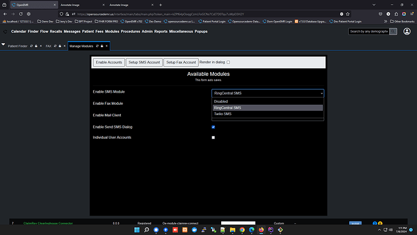This screenshot has width=417, height=235.
Task: Switch to the FAX tab
Action: [48, 46]
